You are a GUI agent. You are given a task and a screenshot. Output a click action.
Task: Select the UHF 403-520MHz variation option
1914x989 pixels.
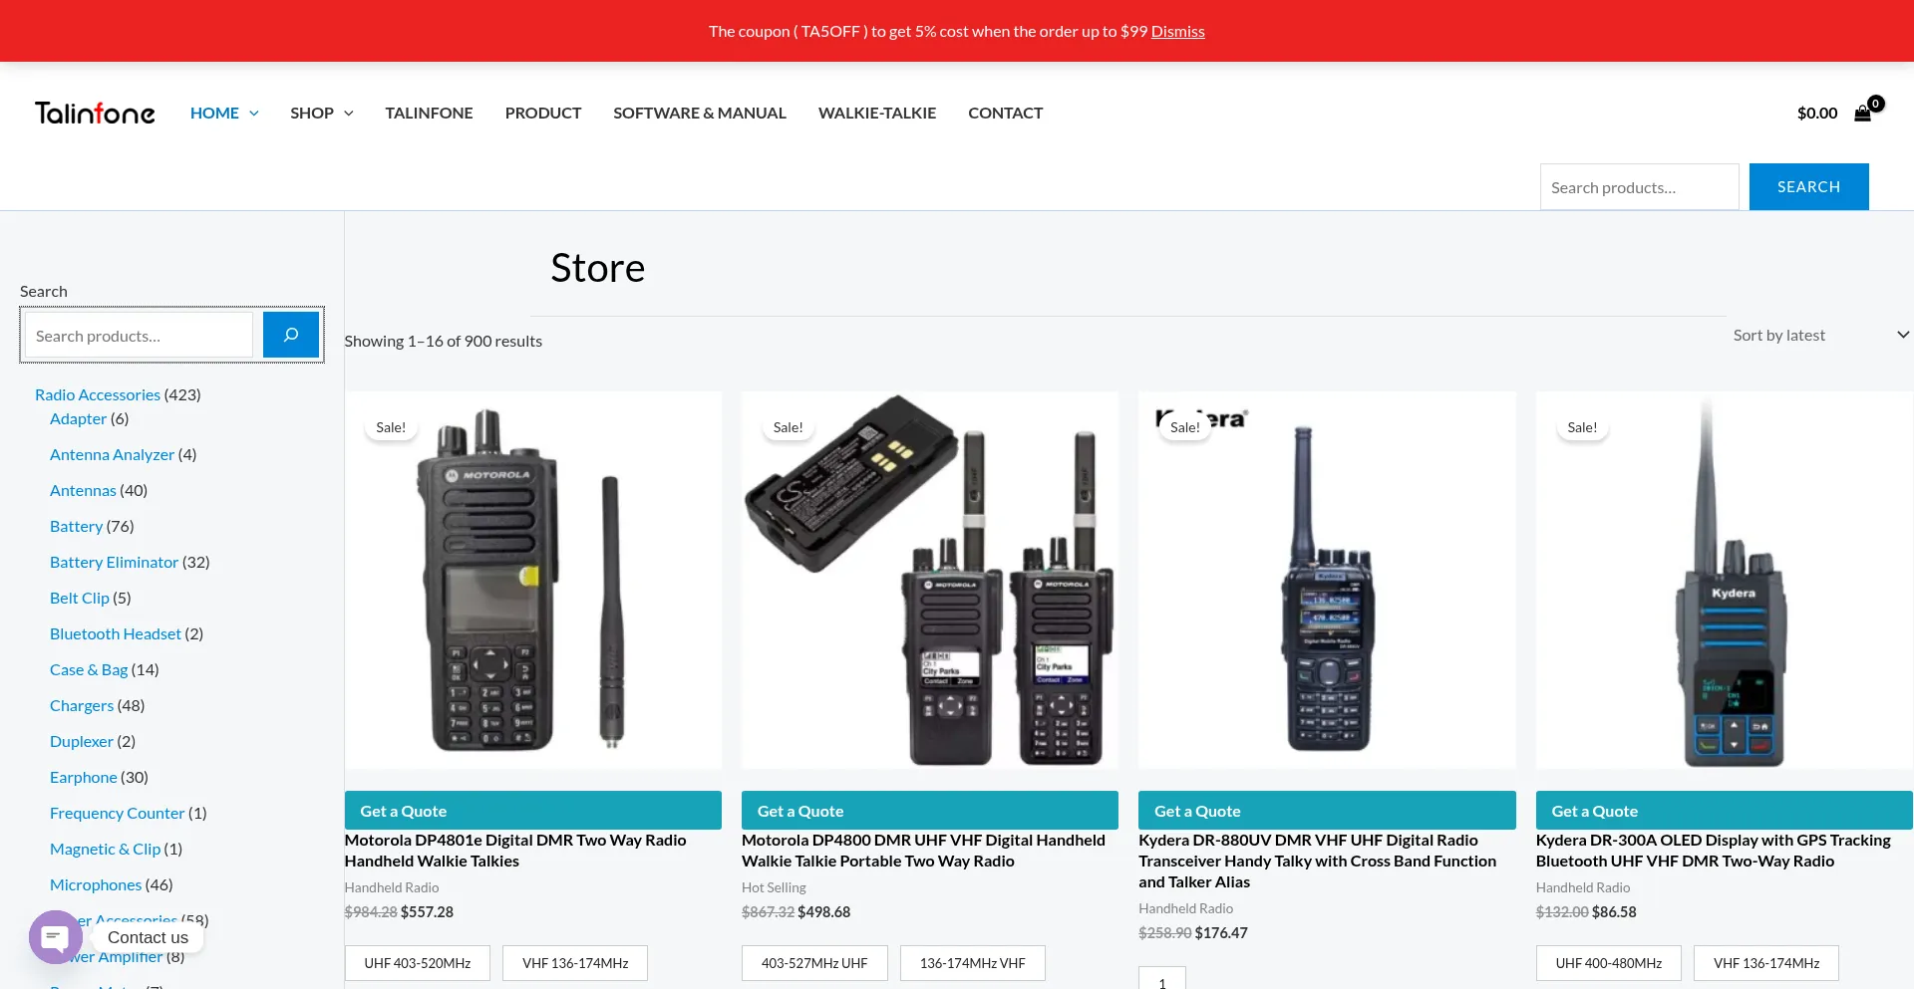tap(417, 963)
